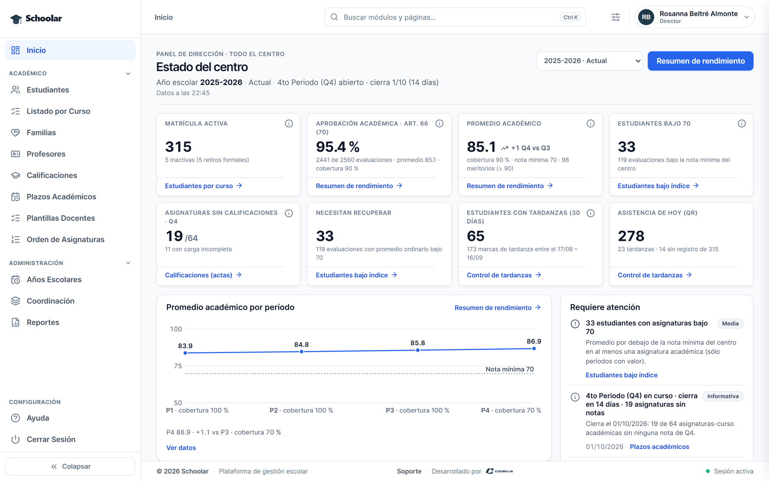The height and width of the screenshot is (481, 769).
Task: Go to Inicio in the sidebar
Action: [x=70, y=50]
